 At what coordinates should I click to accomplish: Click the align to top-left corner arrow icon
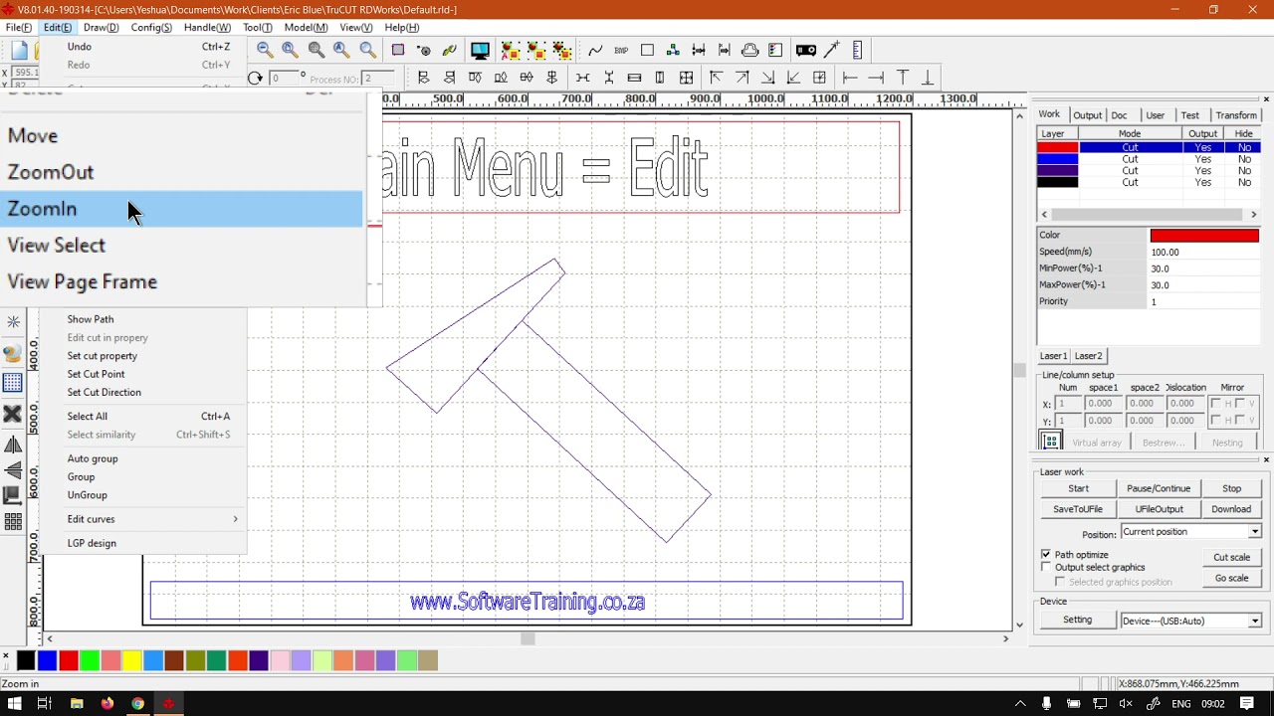click(x=716, y=78)
